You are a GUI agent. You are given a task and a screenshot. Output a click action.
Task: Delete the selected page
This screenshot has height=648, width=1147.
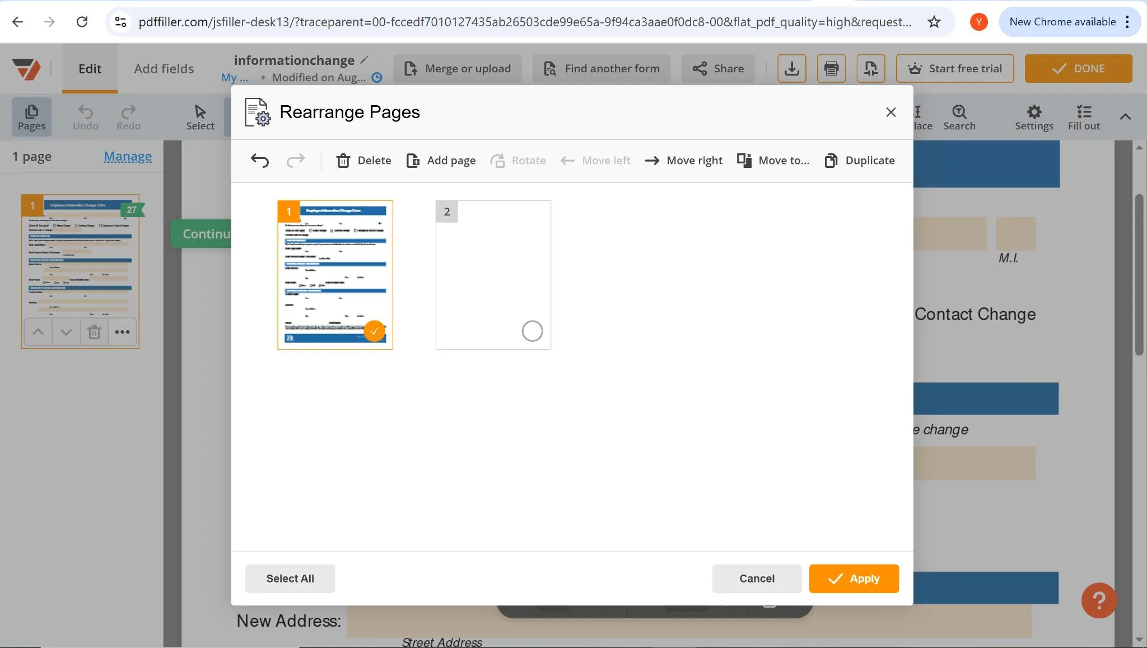tap(362, 160)
